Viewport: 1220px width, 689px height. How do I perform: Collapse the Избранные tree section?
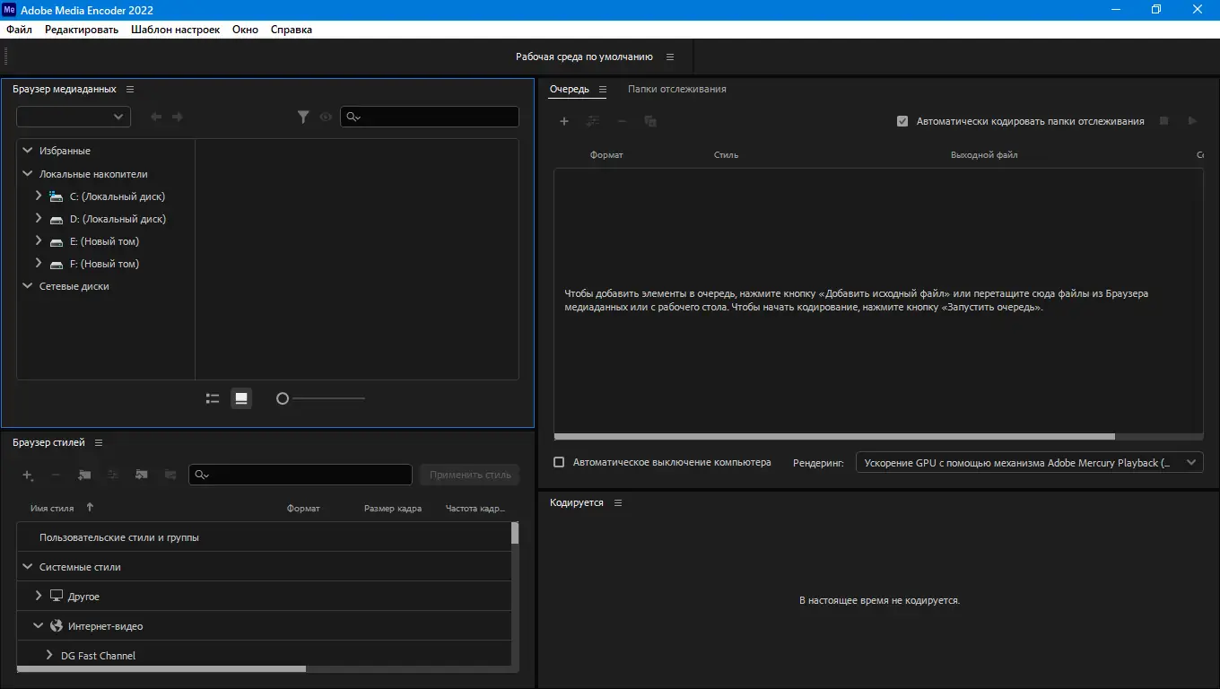tap(28, 151)
